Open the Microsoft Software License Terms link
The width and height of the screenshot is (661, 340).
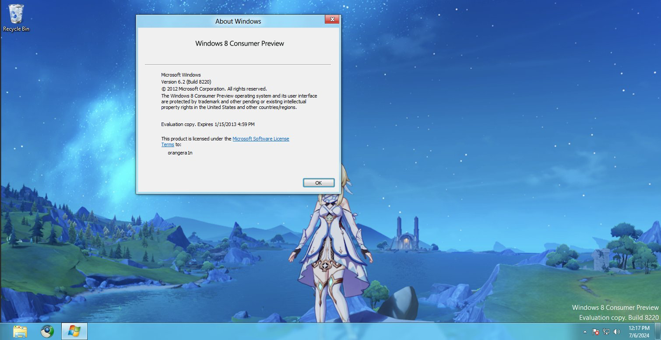[260, 139]
